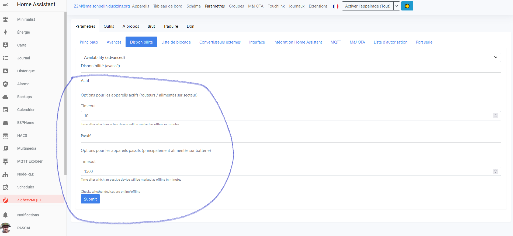Open Tableau de bord navigation item
The height and width of the screenshot is (236, 513).
click(x=168, y=6)
